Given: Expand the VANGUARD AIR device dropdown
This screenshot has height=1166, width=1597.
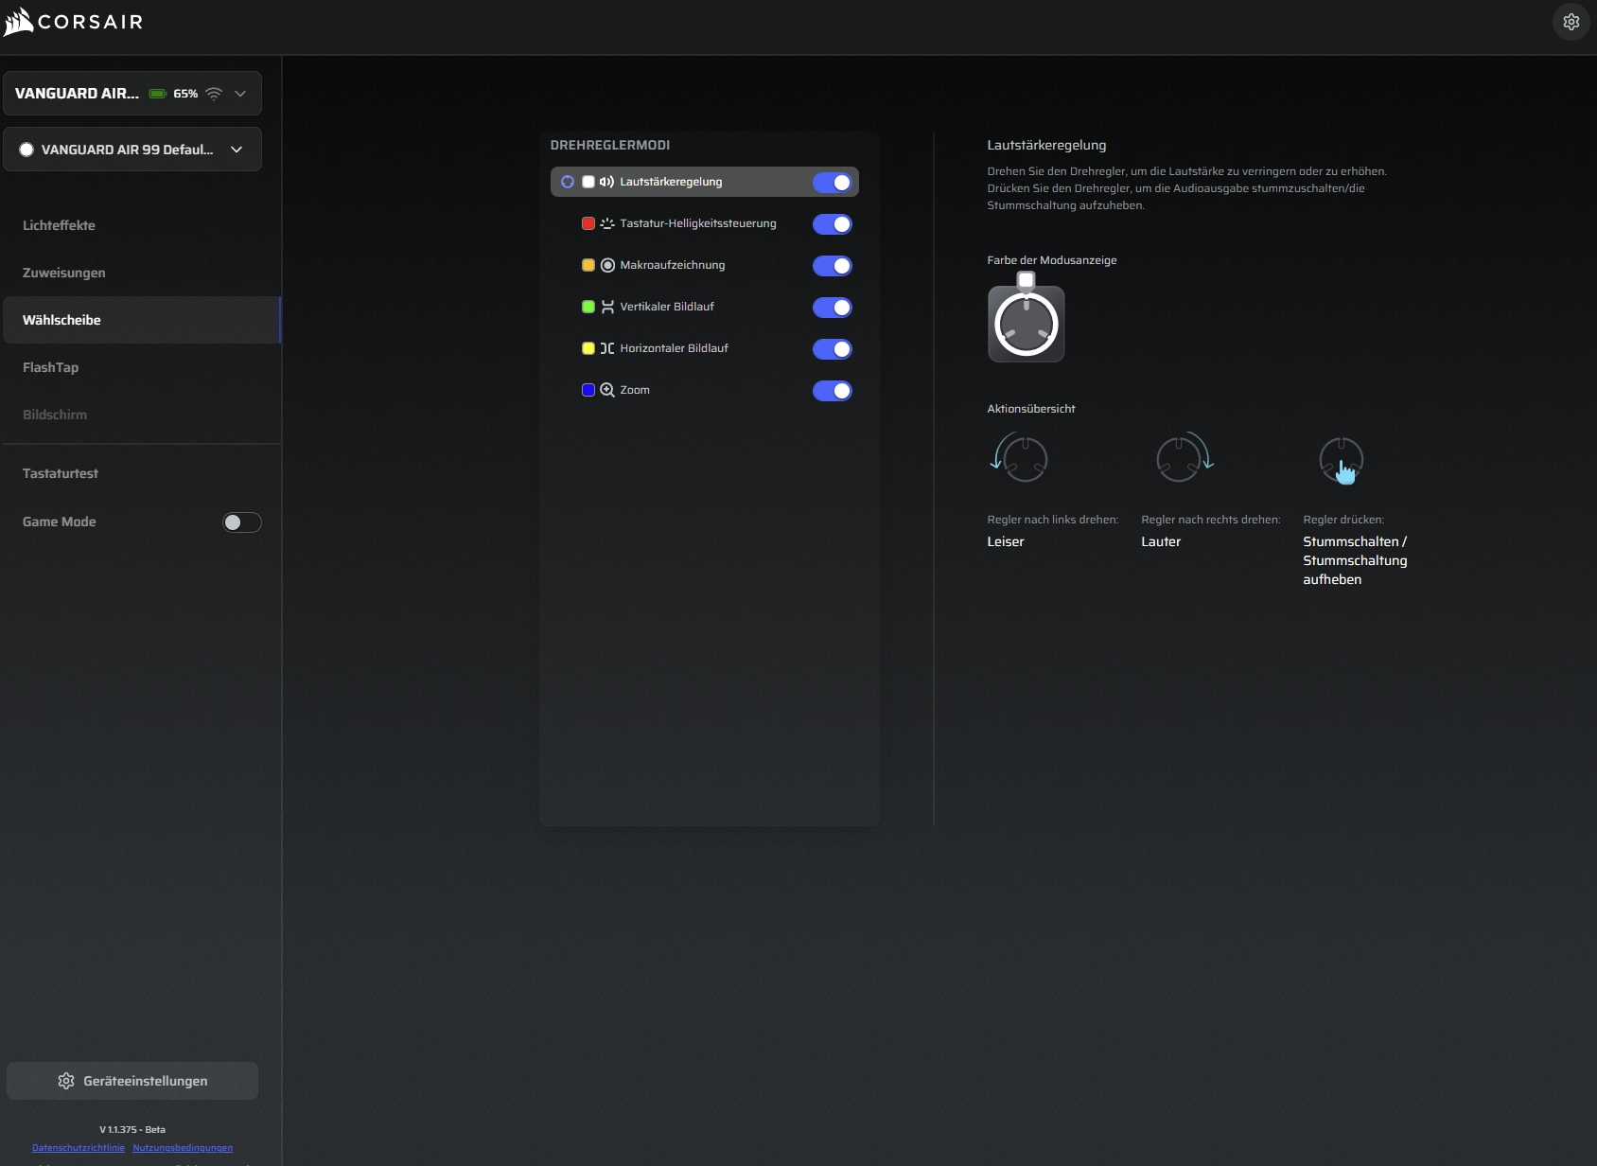Looking at the screenshot, I should tap(240, 94).
